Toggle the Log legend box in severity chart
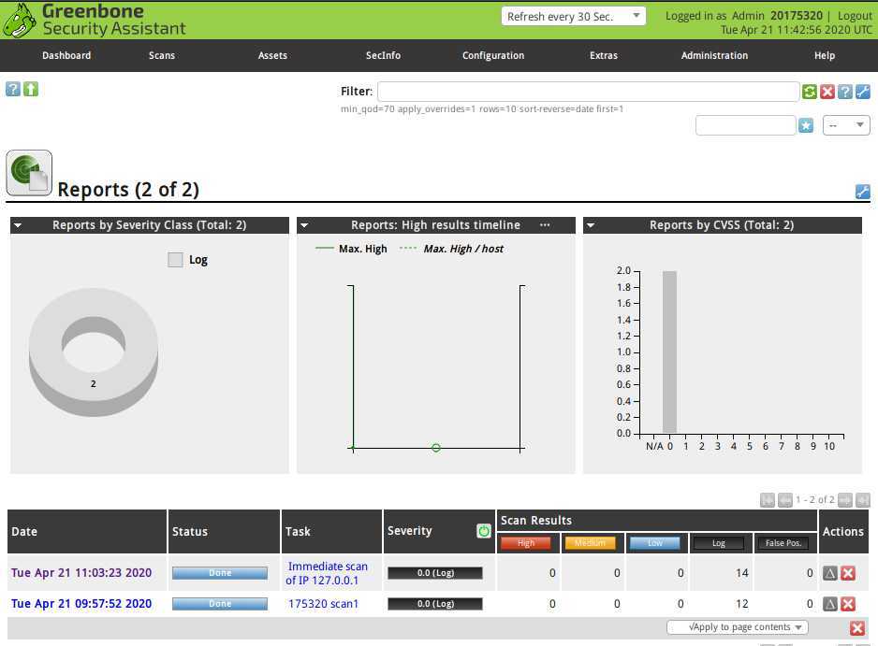Image resolution: width=878 pixels, height=646 pixels. [x=175, y=260]
